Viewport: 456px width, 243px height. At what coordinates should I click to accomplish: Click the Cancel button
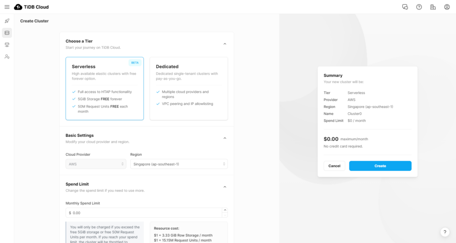(x=334, y=166)
